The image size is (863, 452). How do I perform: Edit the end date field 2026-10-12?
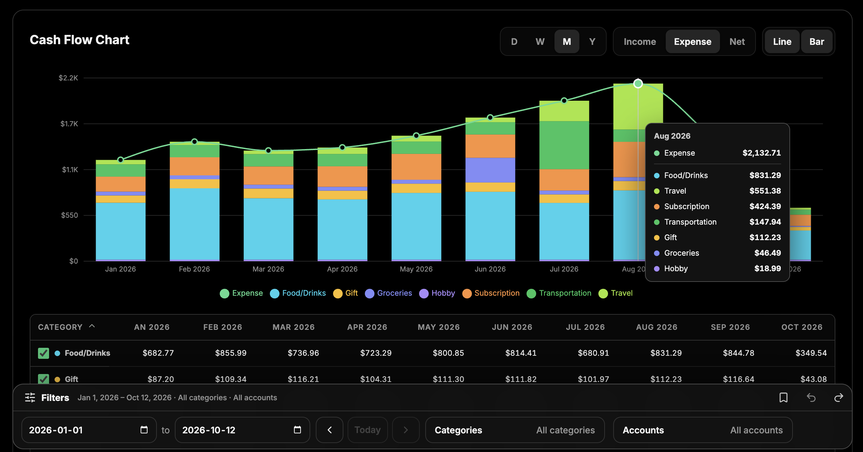pyautogui.click(x=242, y=430)
